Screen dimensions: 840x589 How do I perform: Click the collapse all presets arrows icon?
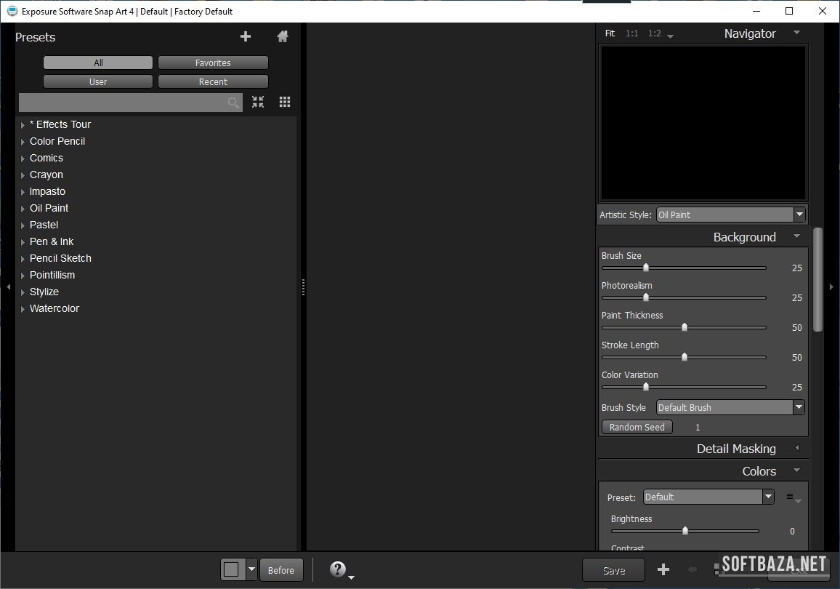coord(258,103)
